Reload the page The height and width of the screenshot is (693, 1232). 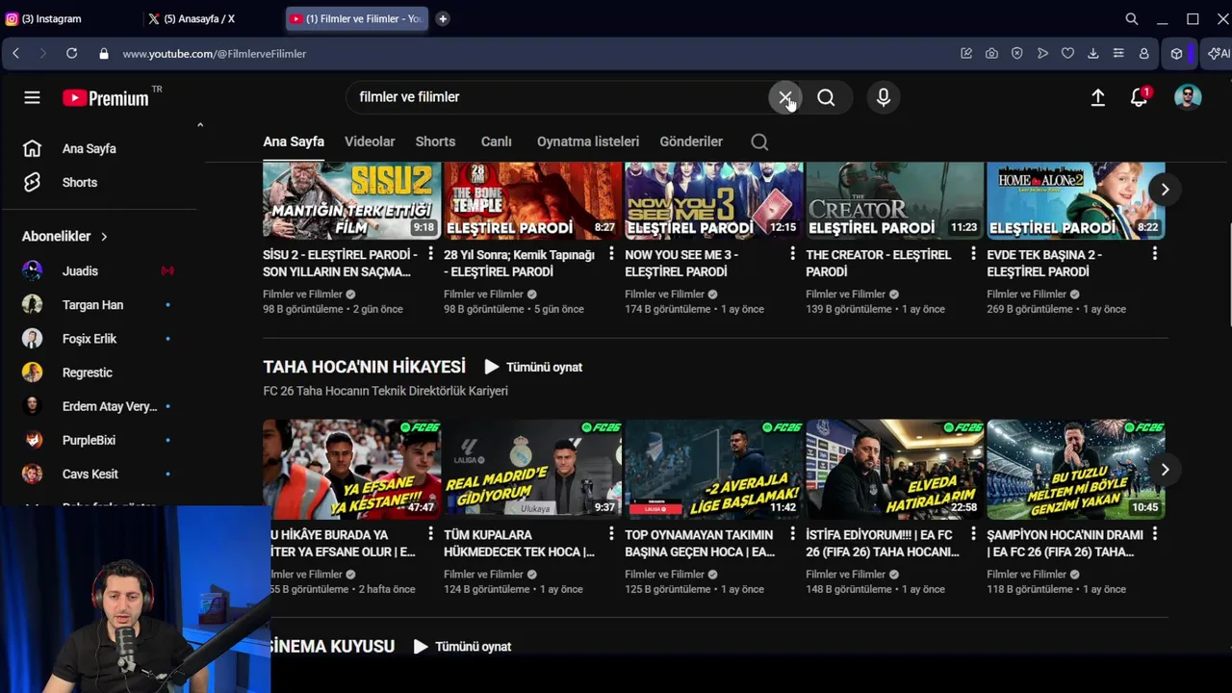click(71, 54)
